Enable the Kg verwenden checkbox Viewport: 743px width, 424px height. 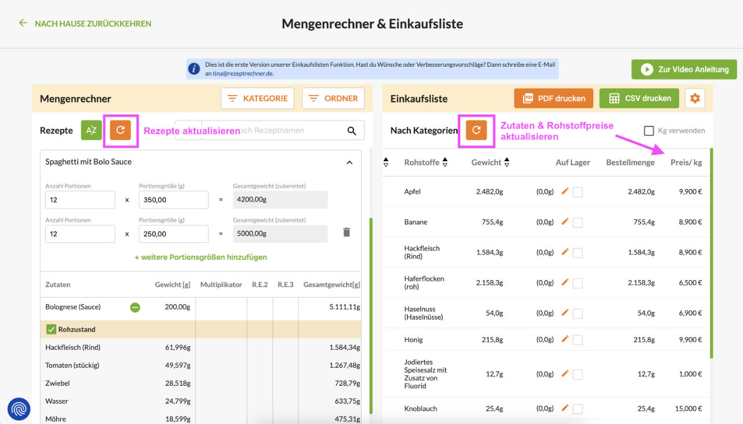pyautogui.click(x=649, y=131)
